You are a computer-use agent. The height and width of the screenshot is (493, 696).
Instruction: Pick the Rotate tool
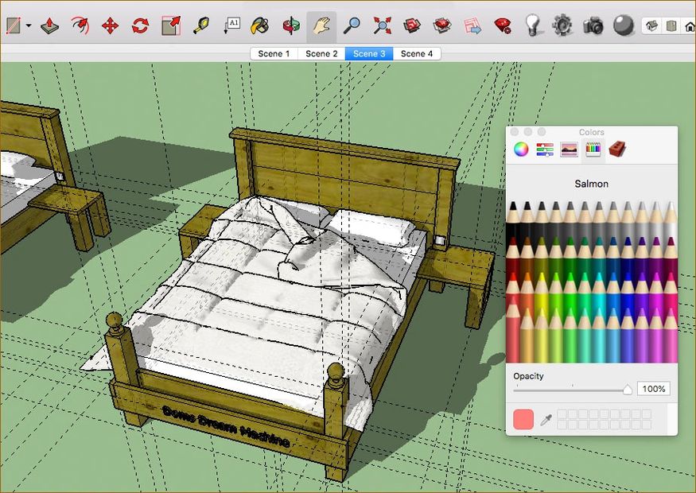139,24
